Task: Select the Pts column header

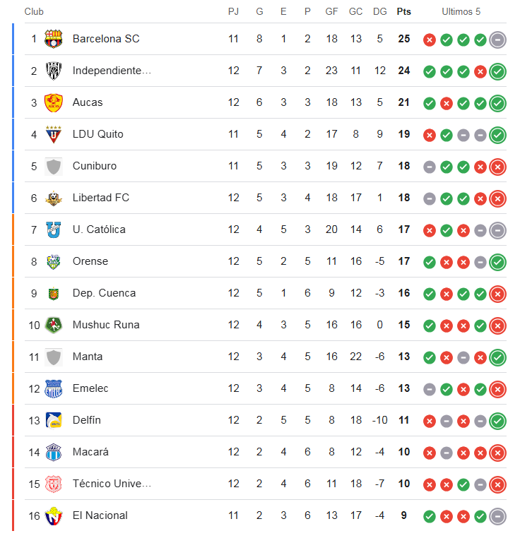Action: [x=403, y=12]
